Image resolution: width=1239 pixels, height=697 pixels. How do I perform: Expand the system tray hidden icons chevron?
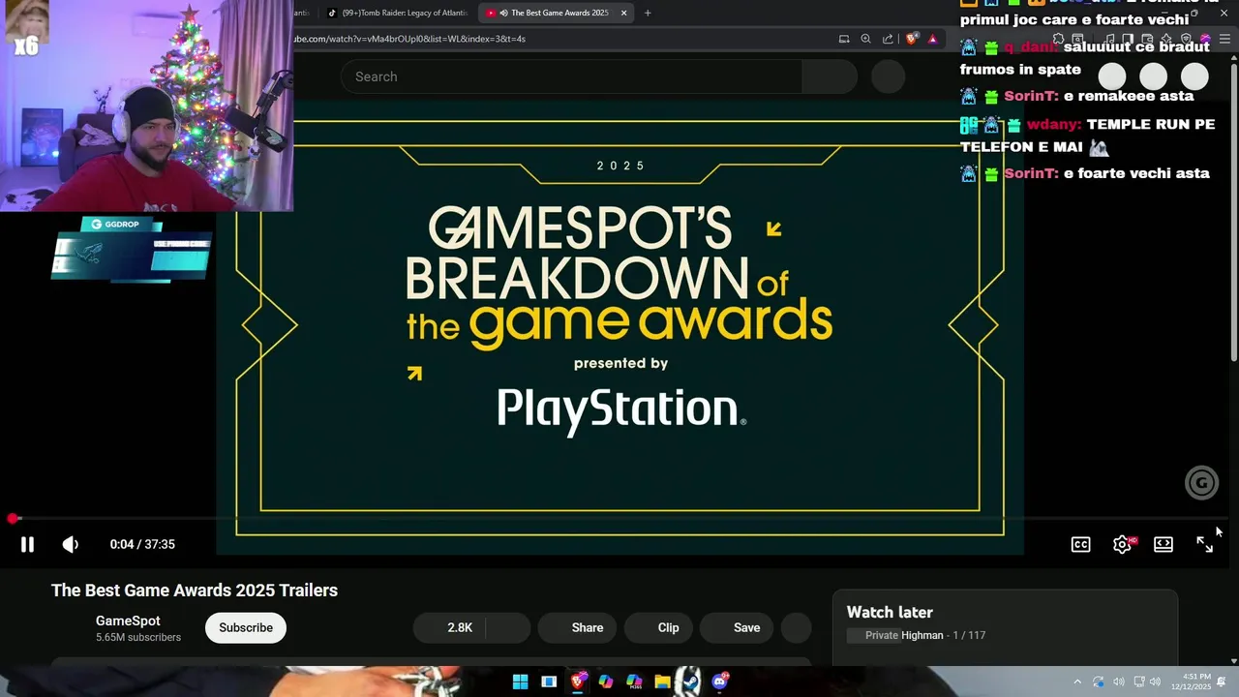[1077, 682]
